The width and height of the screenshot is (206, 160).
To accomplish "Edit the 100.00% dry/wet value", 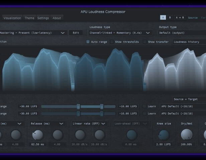I will [186, 144].
